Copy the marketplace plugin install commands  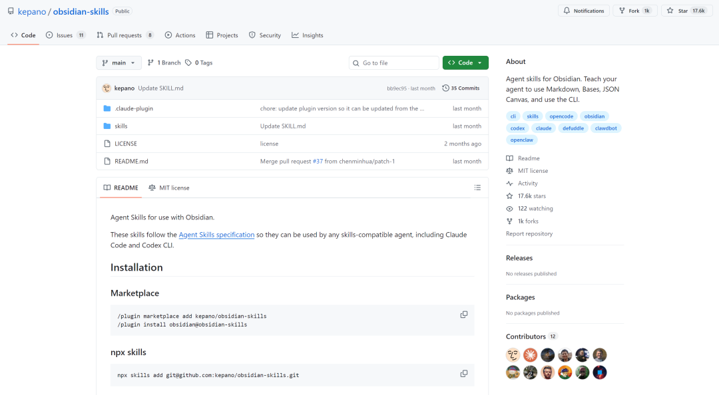pyautogui.click(x=464, y=315)
